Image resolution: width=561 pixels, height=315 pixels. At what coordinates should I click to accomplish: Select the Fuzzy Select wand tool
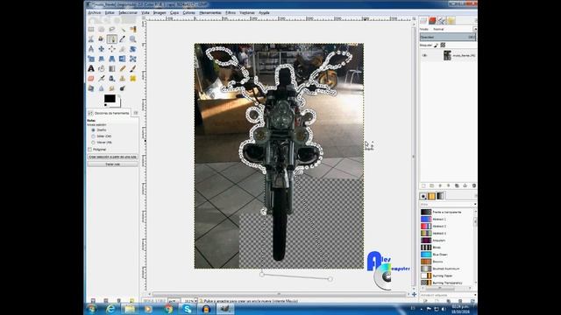(123, 29)
